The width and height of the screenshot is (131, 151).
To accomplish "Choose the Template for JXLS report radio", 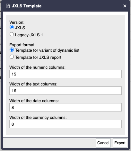I will [12, 57].
